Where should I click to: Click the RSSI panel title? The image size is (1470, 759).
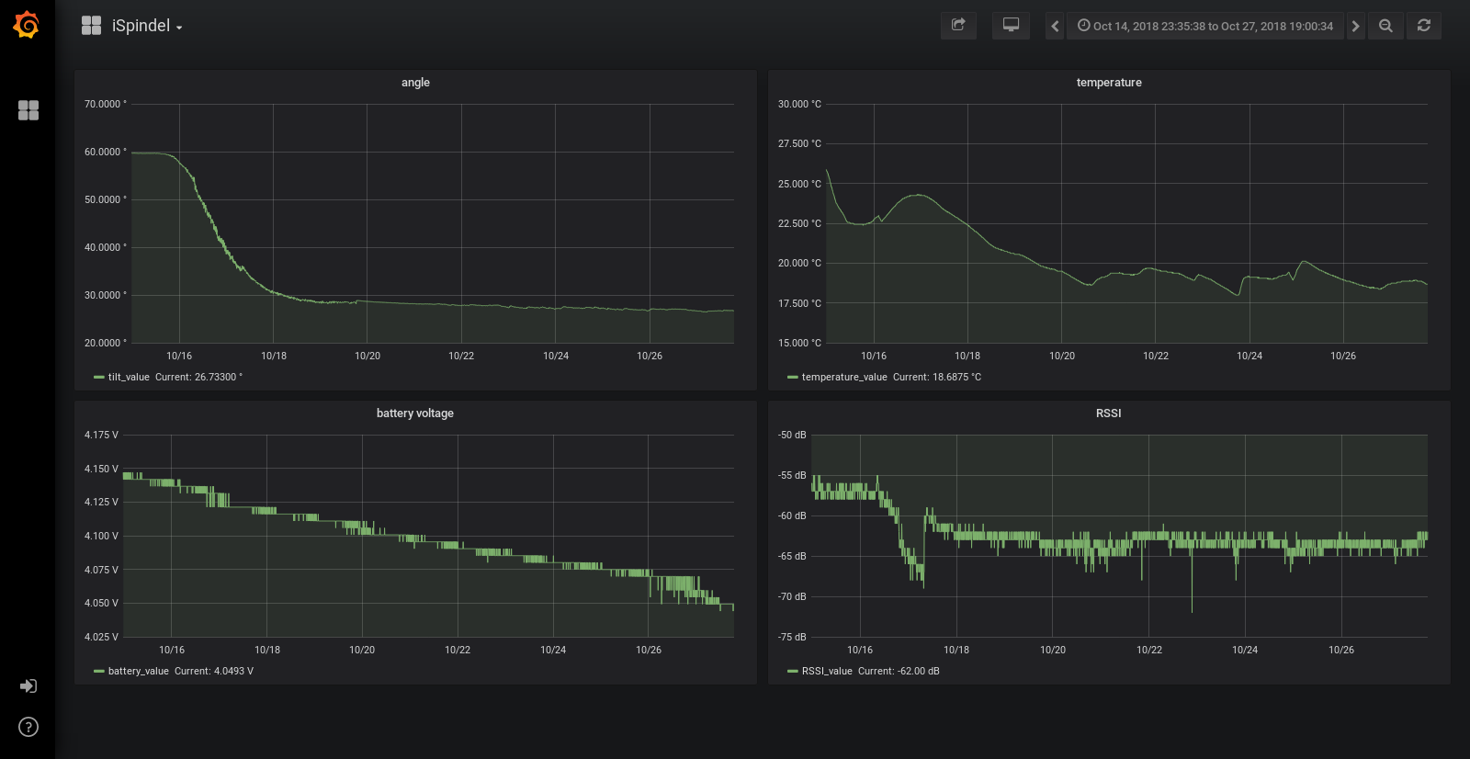click(x=1108, y=413)
